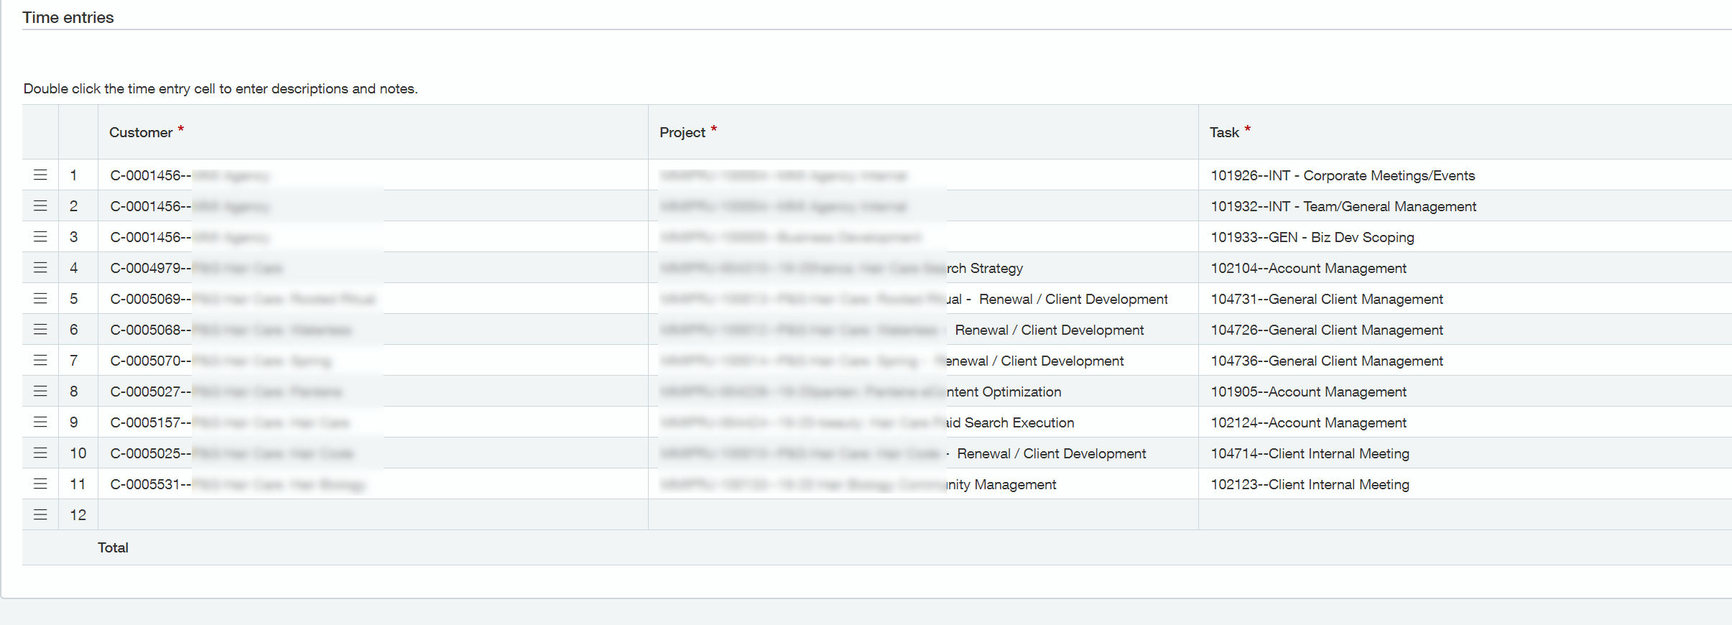Click the drag handle icon for row 8
1732x625 pixels.
coord(40,392)
